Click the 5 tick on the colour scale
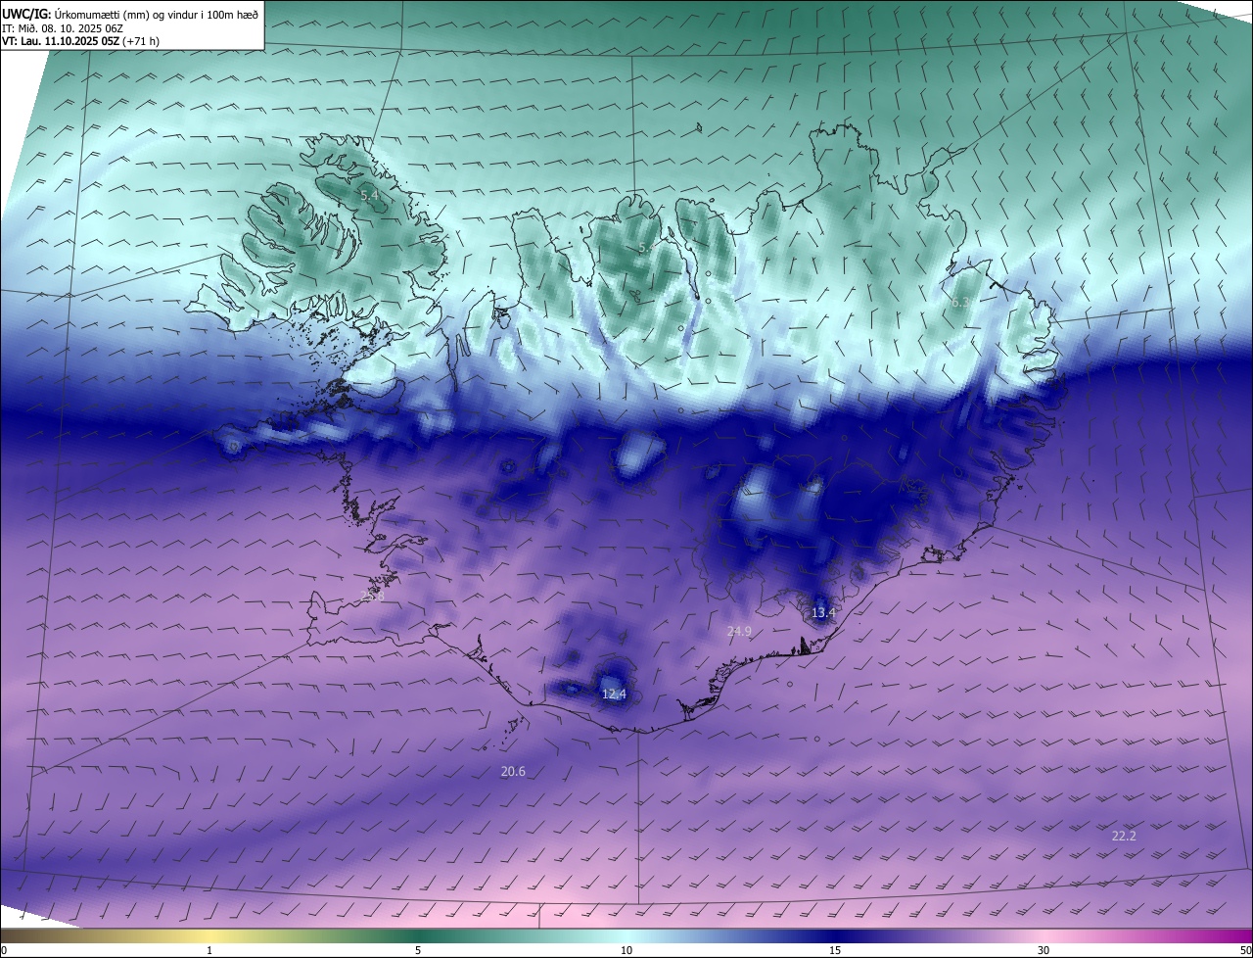The width and height of the screenshot is (1253, 958). 418,951
